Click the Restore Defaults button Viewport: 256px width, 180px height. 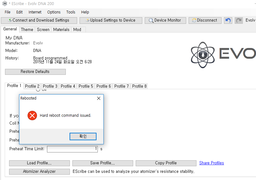35,72
